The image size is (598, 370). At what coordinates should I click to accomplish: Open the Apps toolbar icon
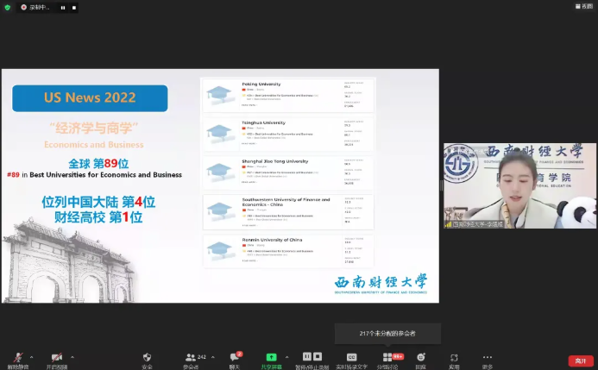[x=454, y=358]
